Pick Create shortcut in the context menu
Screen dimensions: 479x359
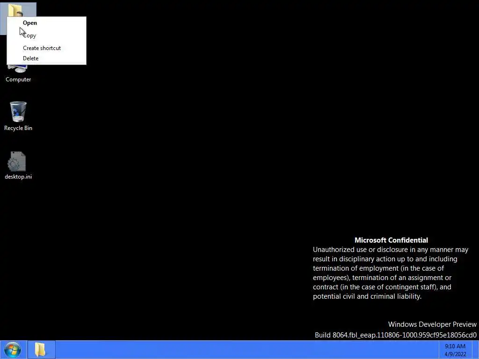click(x=46, y=48)
